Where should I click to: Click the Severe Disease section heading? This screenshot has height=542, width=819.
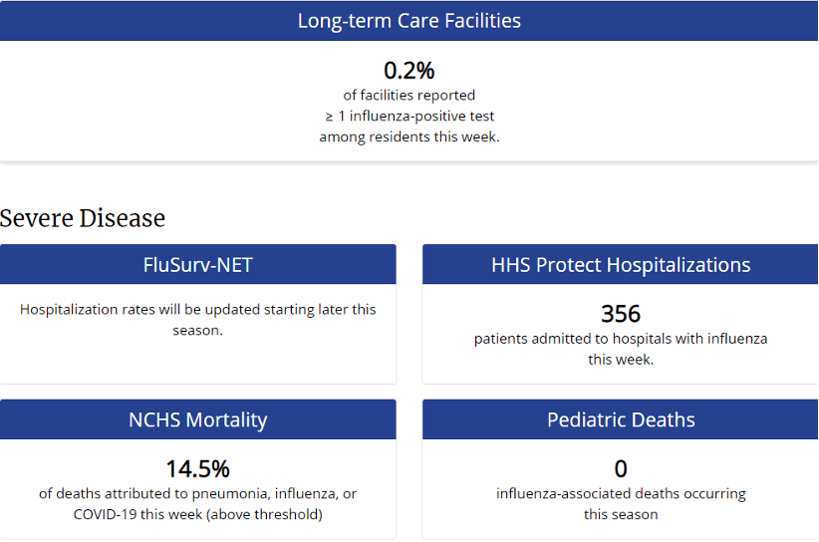[x=83, y=218]
